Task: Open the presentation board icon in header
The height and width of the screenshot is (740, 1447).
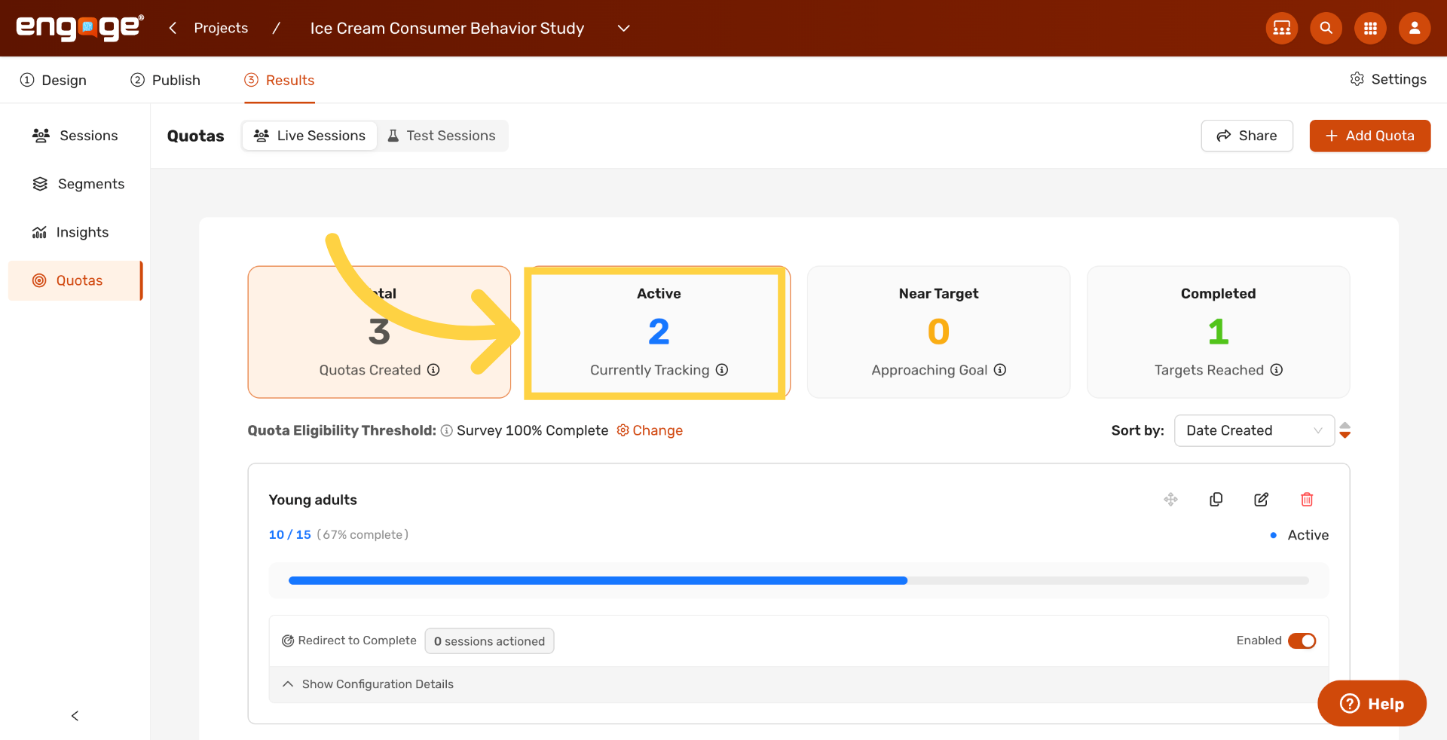Action: click(x=1281, y=28)
